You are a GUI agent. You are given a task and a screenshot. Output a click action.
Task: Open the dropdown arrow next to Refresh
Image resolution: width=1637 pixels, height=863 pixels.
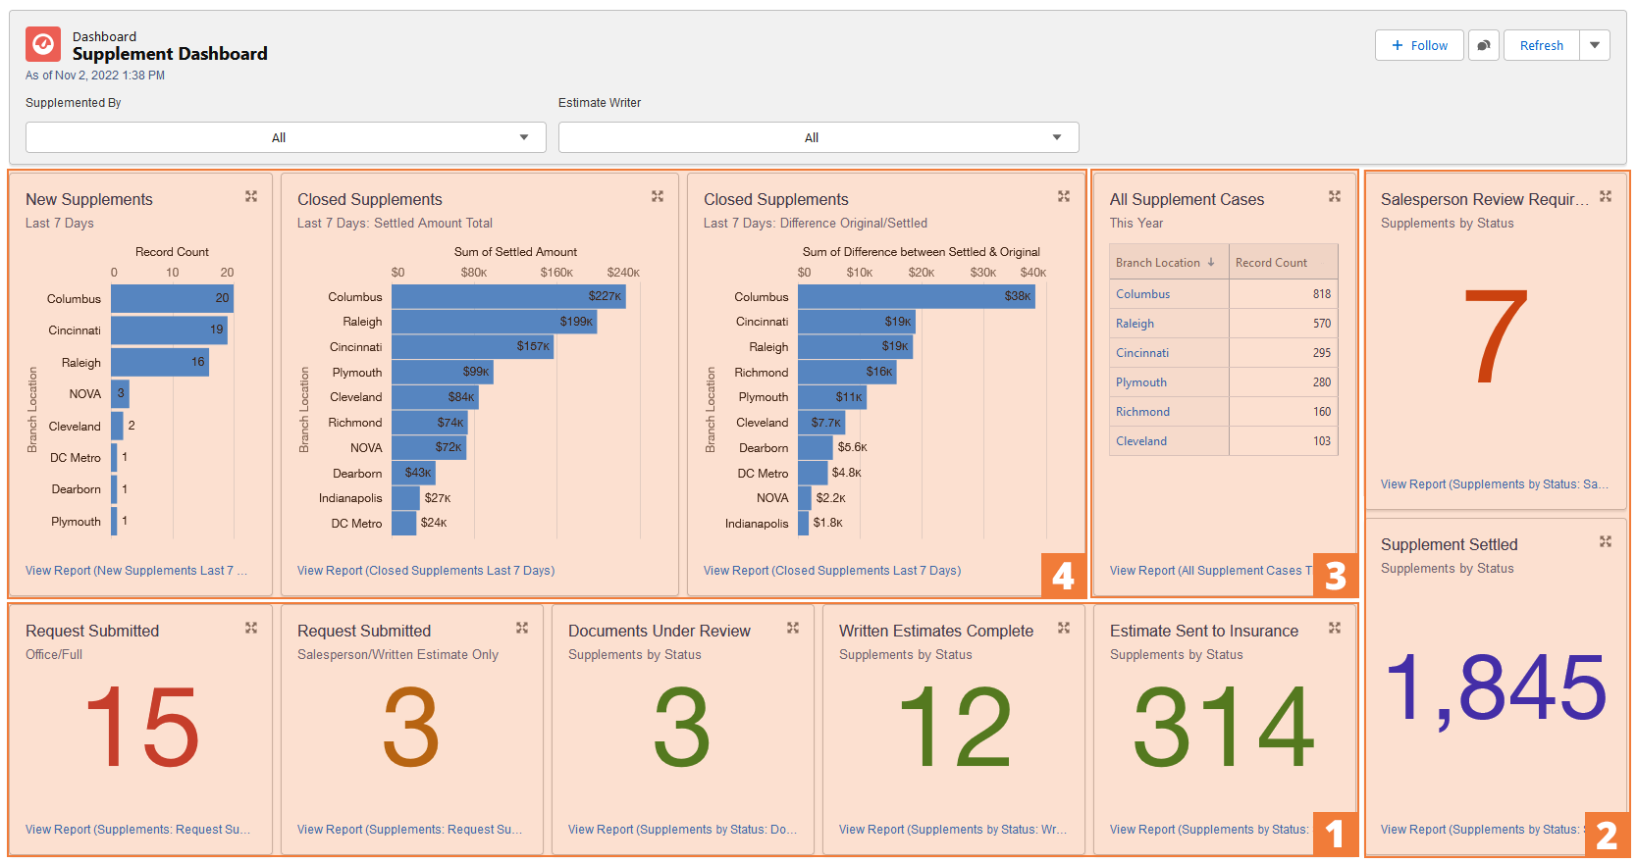pos(1595,46)
